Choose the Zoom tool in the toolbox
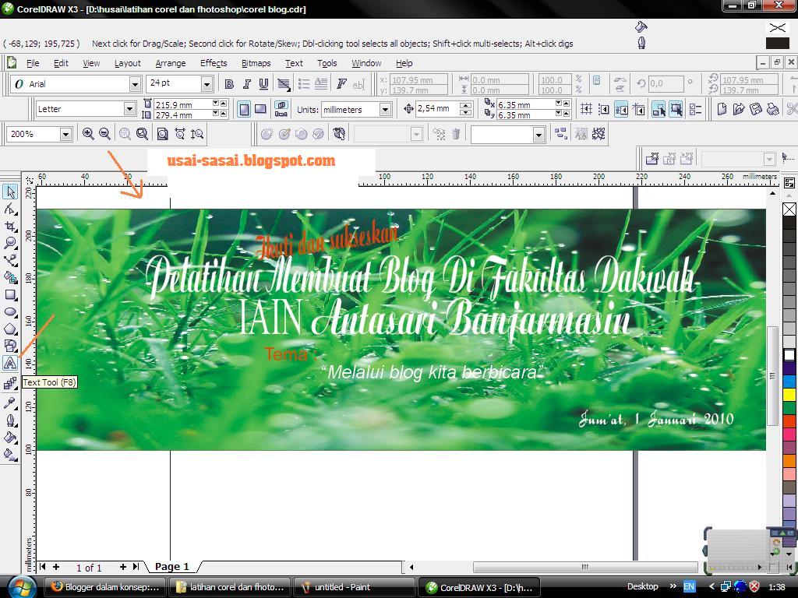Image resolution: width=798 pixels, height=598 pixels. click(x=11, y=242)
